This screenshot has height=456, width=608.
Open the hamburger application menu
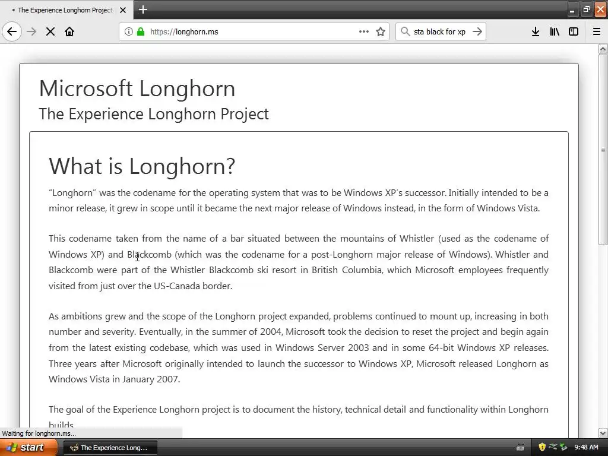point(597,31)
